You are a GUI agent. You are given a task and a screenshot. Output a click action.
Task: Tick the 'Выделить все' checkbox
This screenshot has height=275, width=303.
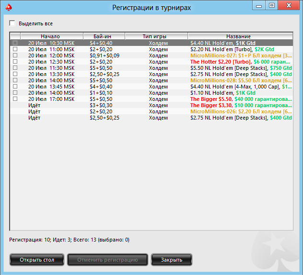[12, 23]
